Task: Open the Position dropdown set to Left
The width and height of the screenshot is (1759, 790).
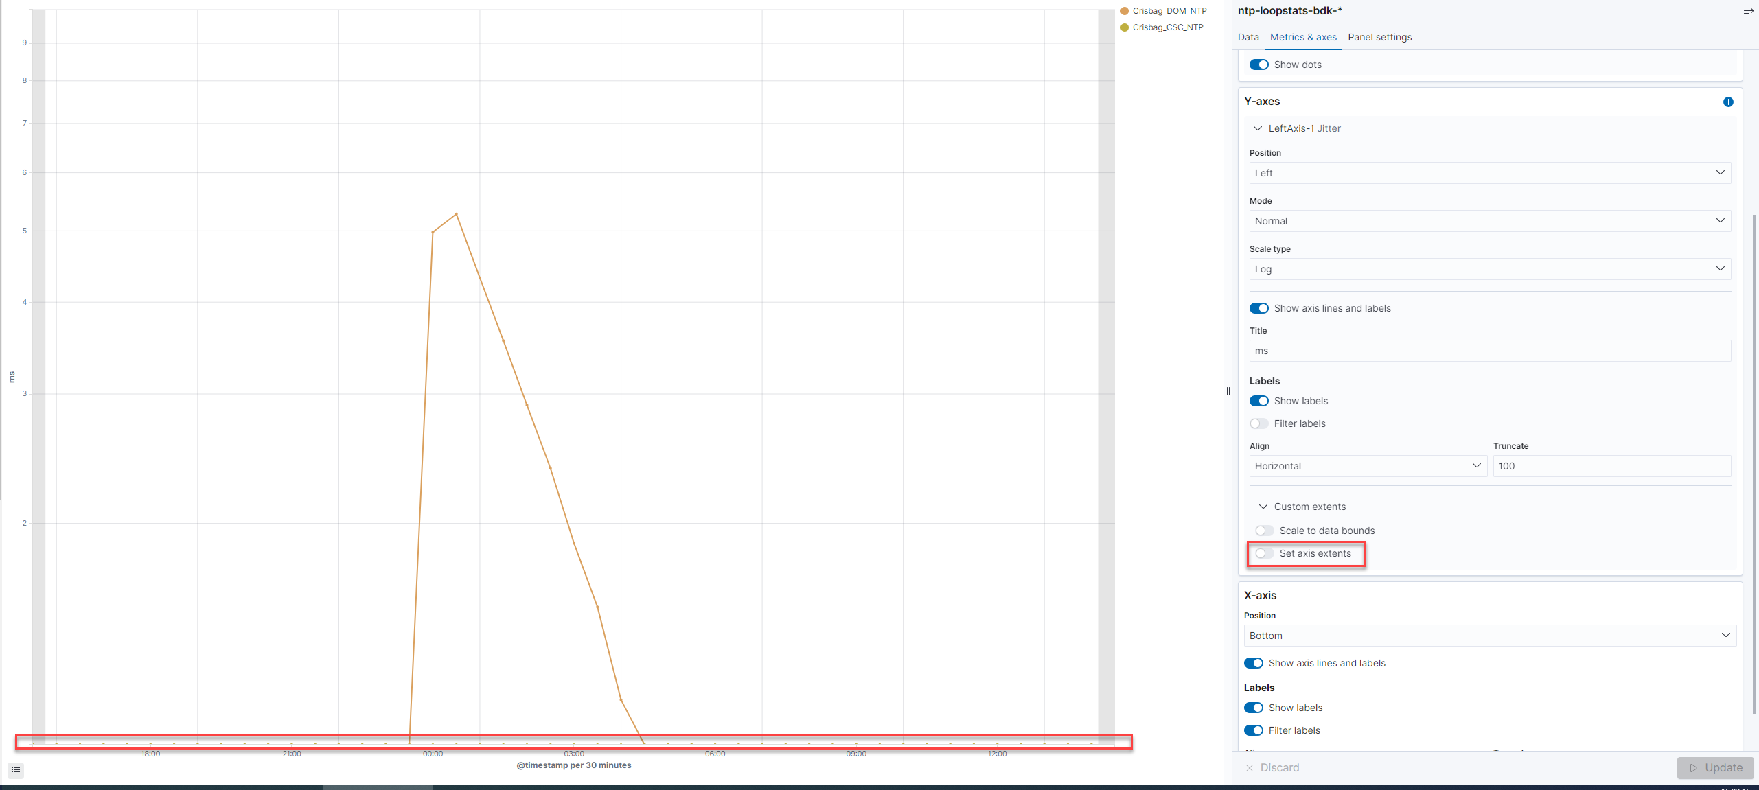Action: tap(1488, 172)
